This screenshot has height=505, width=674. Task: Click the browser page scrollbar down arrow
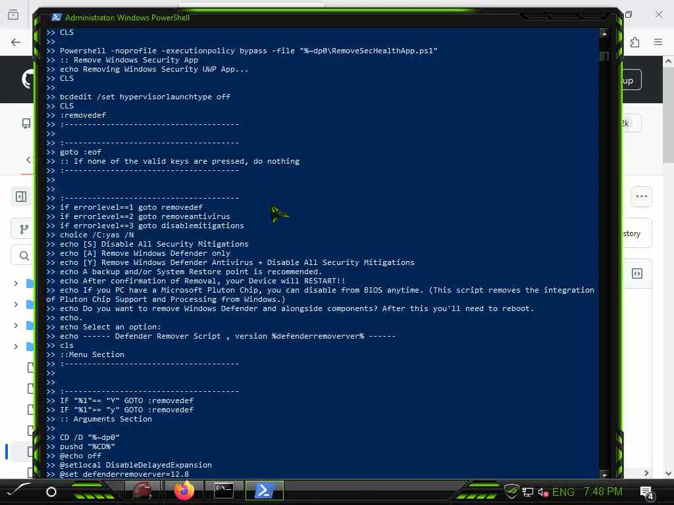[669, 473]
